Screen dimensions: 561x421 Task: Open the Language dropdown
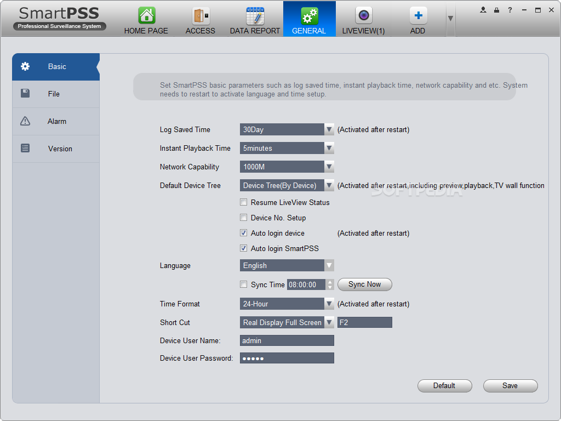coord(287,266)
